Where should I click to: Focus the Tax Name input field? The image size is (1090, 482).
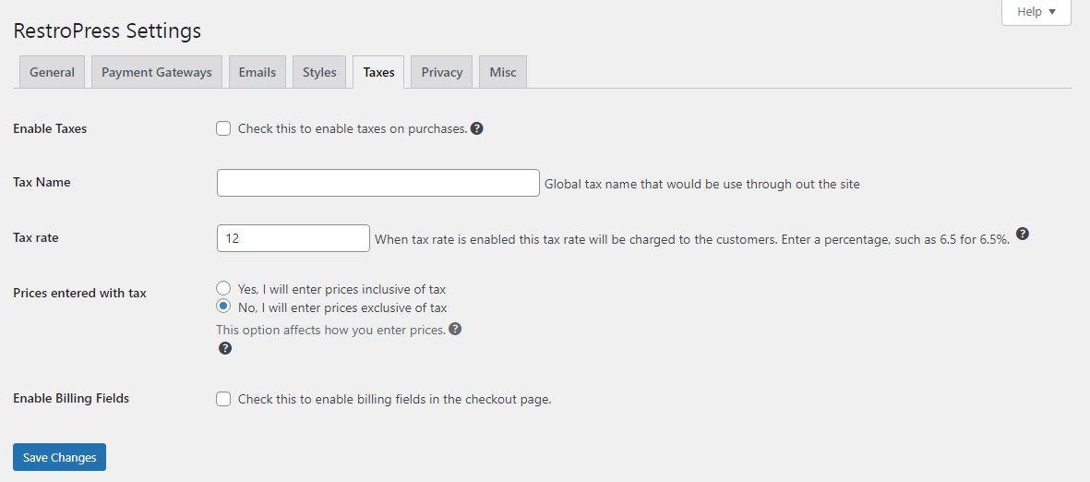(x=378, y=183)
